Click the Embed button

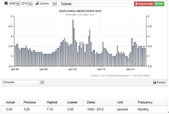159,82
